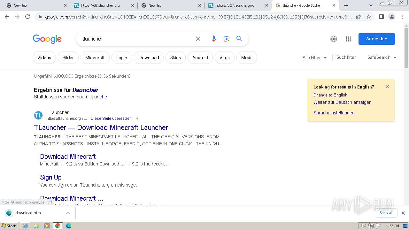Open the media player taskbar icon
409x230 pixels.
tap(47, 226)
